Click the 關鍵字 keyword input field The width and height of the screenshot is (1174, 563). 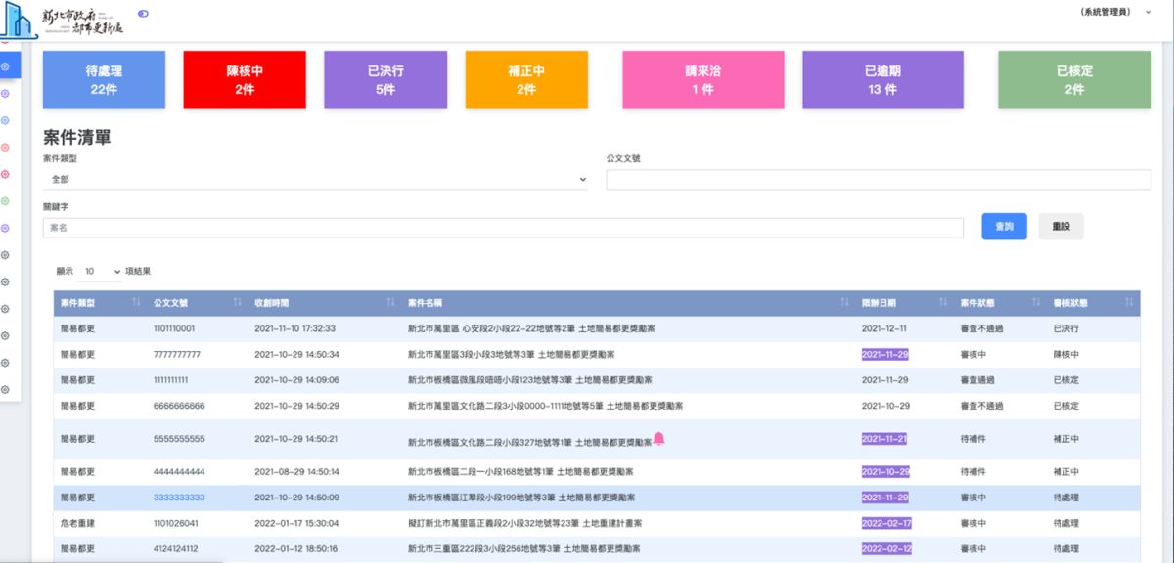click(503, 227)
